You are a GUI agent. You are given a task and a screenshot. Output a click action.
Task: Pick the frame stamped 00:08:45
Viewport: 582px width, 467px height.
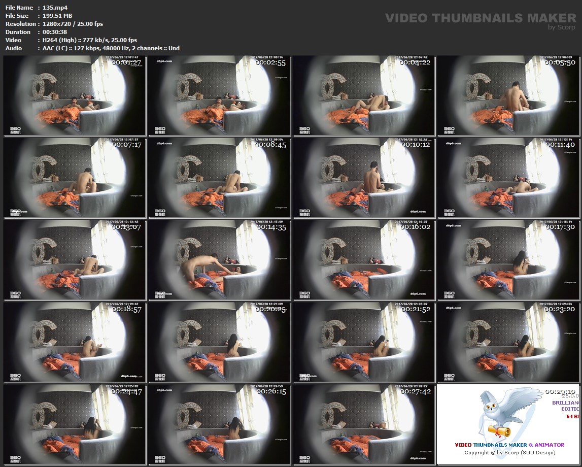click(x=219, y=178)
